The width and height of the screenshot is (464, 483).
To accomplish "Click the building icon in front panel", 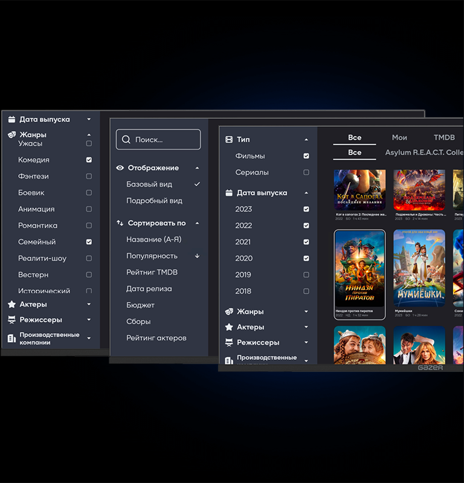I will [229, 360].
